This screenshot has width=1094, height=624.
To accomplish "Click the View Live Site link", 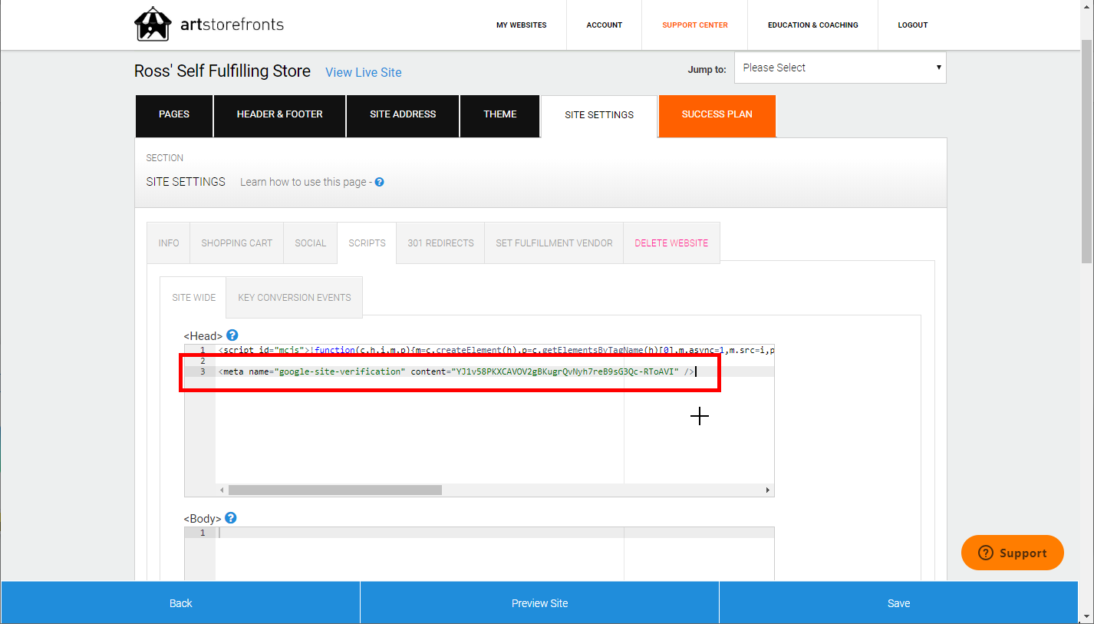I will (x=363, y=72).
